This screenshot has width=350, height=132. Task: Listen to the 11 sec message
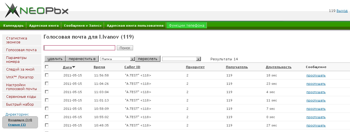[316, 100]
